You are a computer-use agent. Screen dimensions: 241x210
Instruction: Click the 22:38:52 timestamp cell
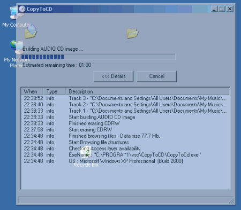click(33, 98)
